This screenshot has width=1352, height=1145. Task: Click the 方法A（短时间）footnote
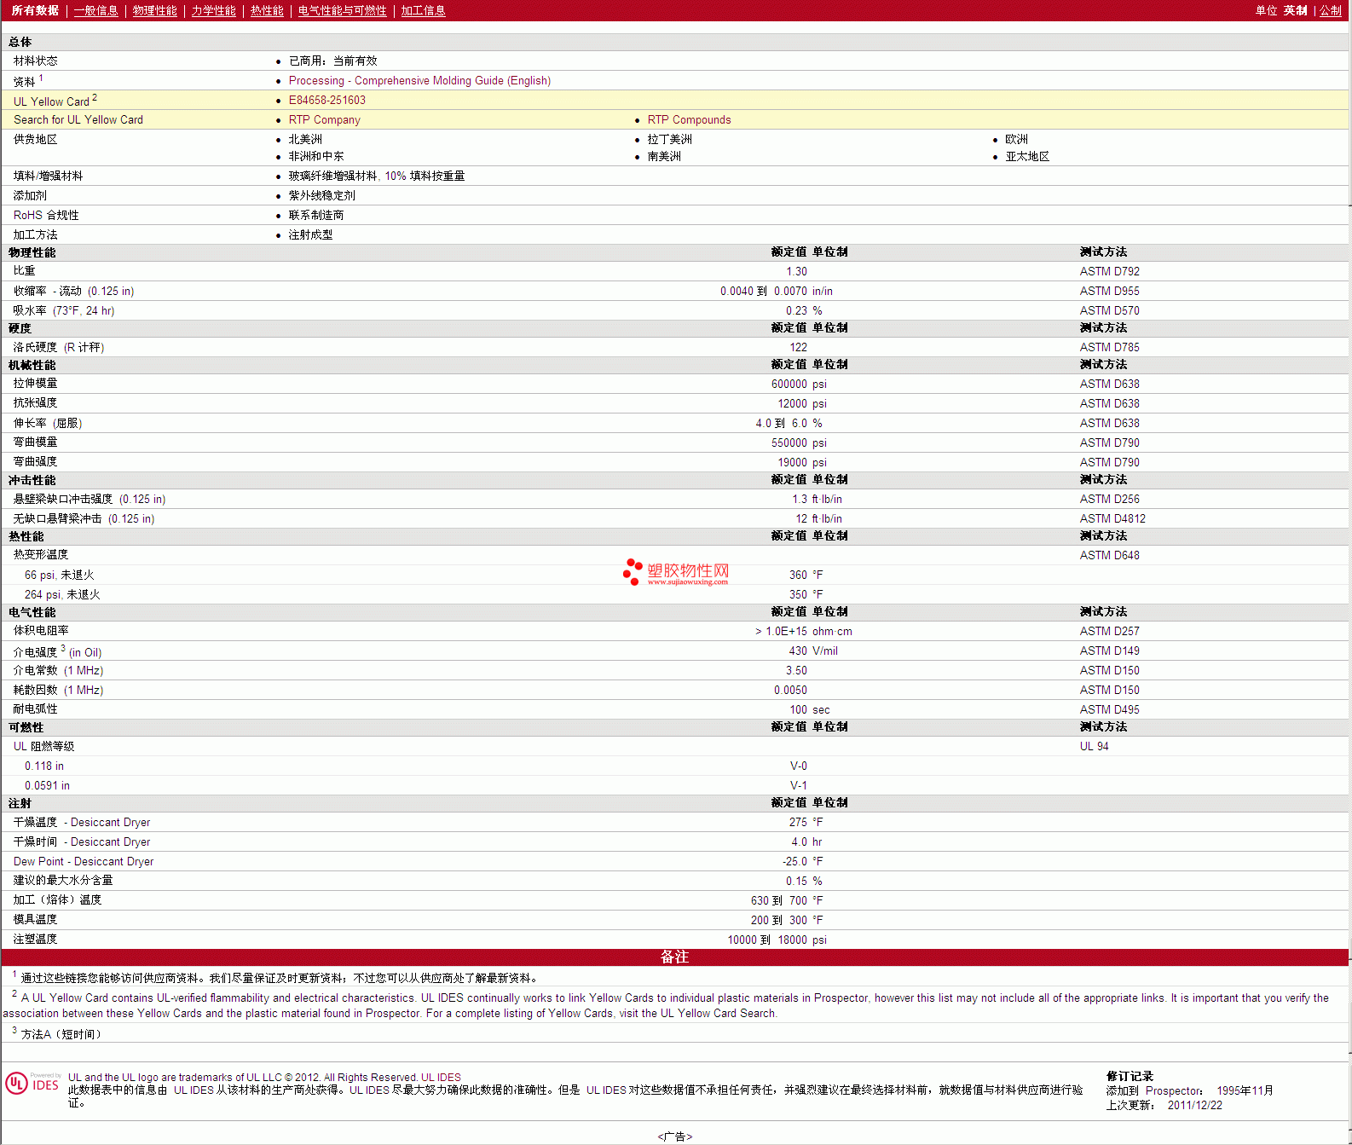tap(63, 1033)
